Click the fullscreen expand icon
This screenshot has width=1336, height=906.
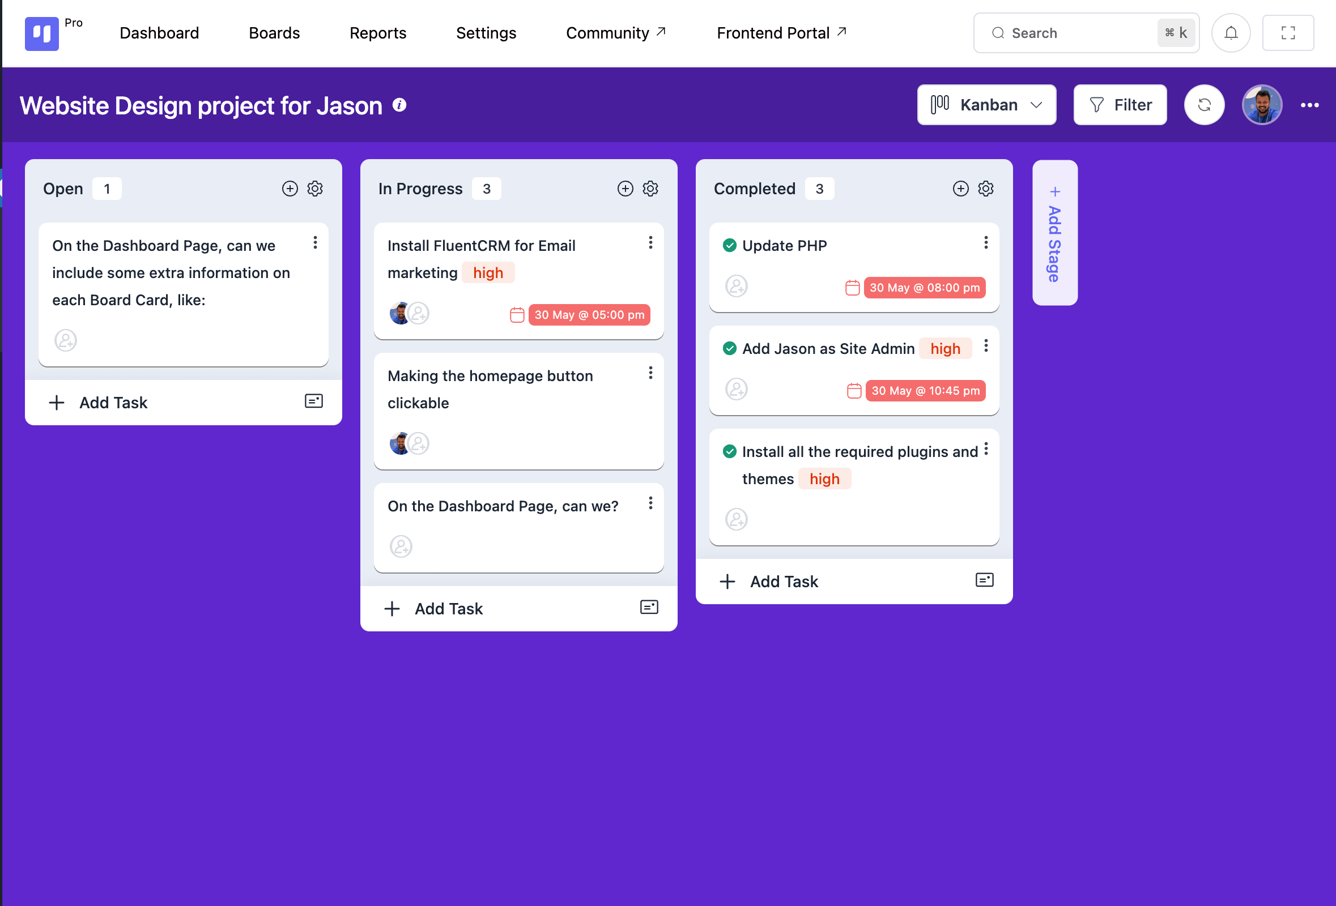coord(1288,33)
